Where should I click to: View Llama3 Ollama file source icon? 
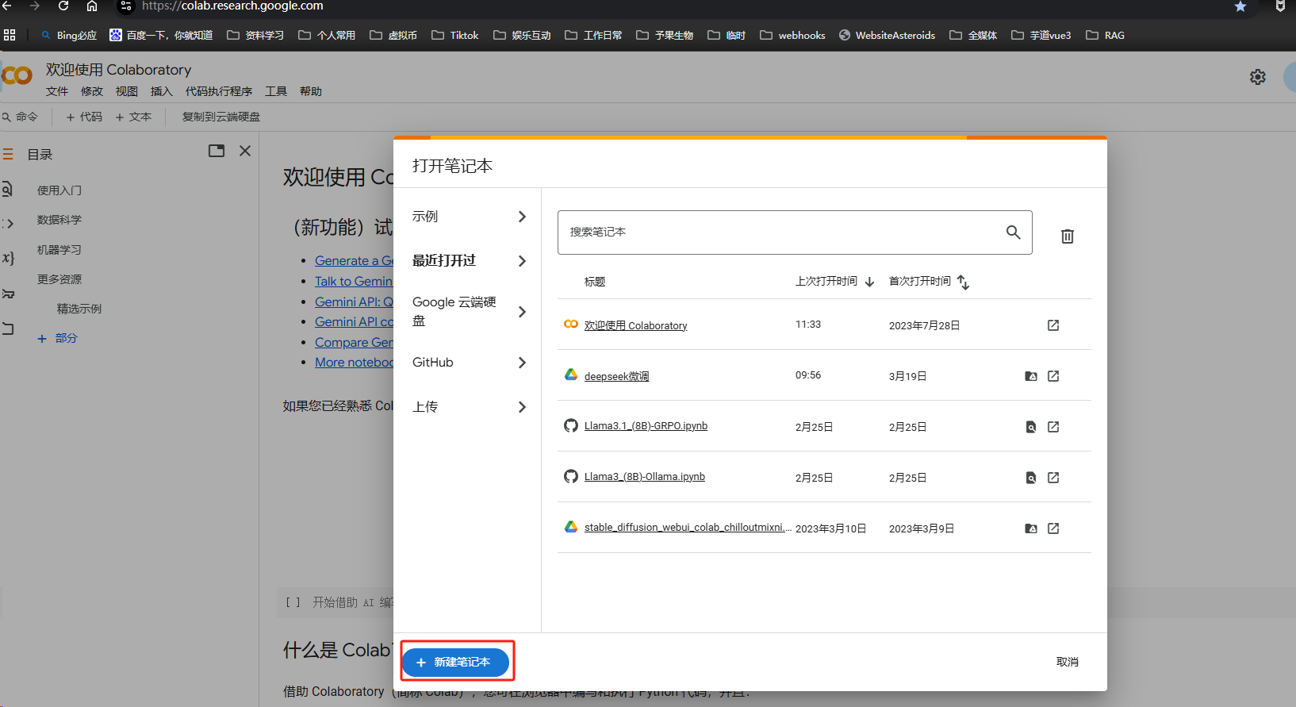1031,478
